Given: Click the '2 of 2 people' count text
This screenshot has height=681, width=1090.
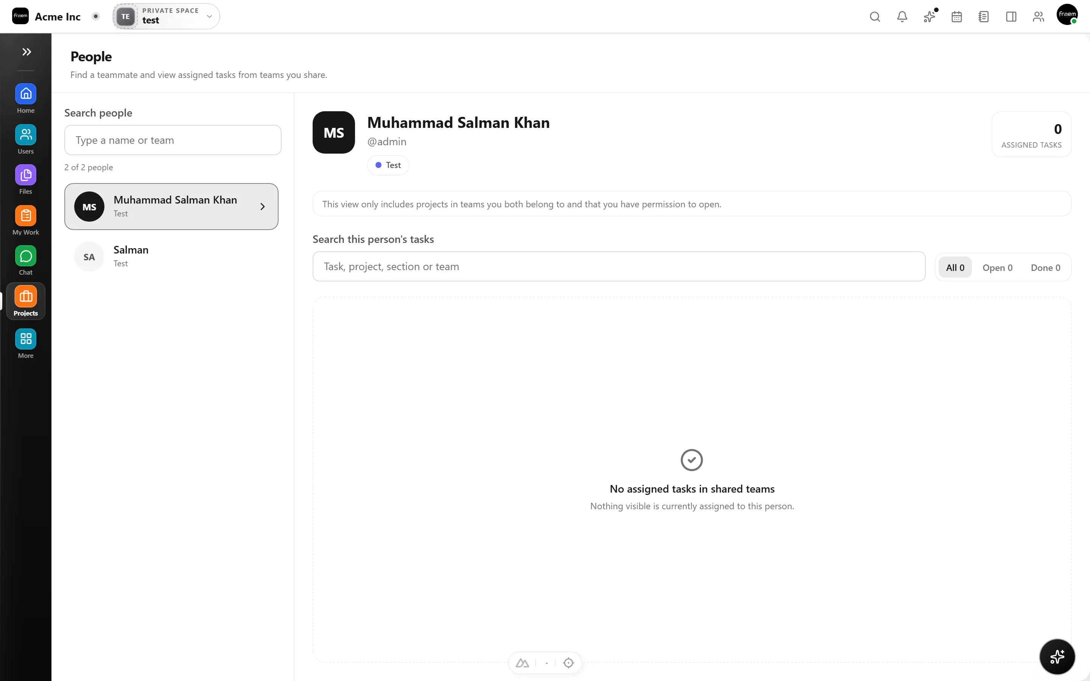Looking at the screenshot, I should coord(89,167).
